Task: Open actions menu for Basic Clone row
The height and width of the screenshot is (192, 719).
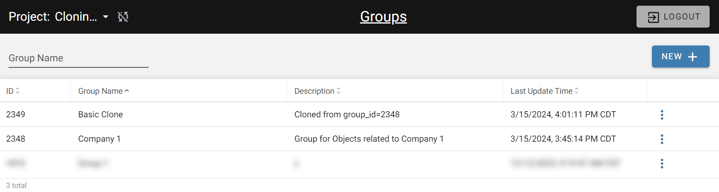Action: click(x=662, y=115)
